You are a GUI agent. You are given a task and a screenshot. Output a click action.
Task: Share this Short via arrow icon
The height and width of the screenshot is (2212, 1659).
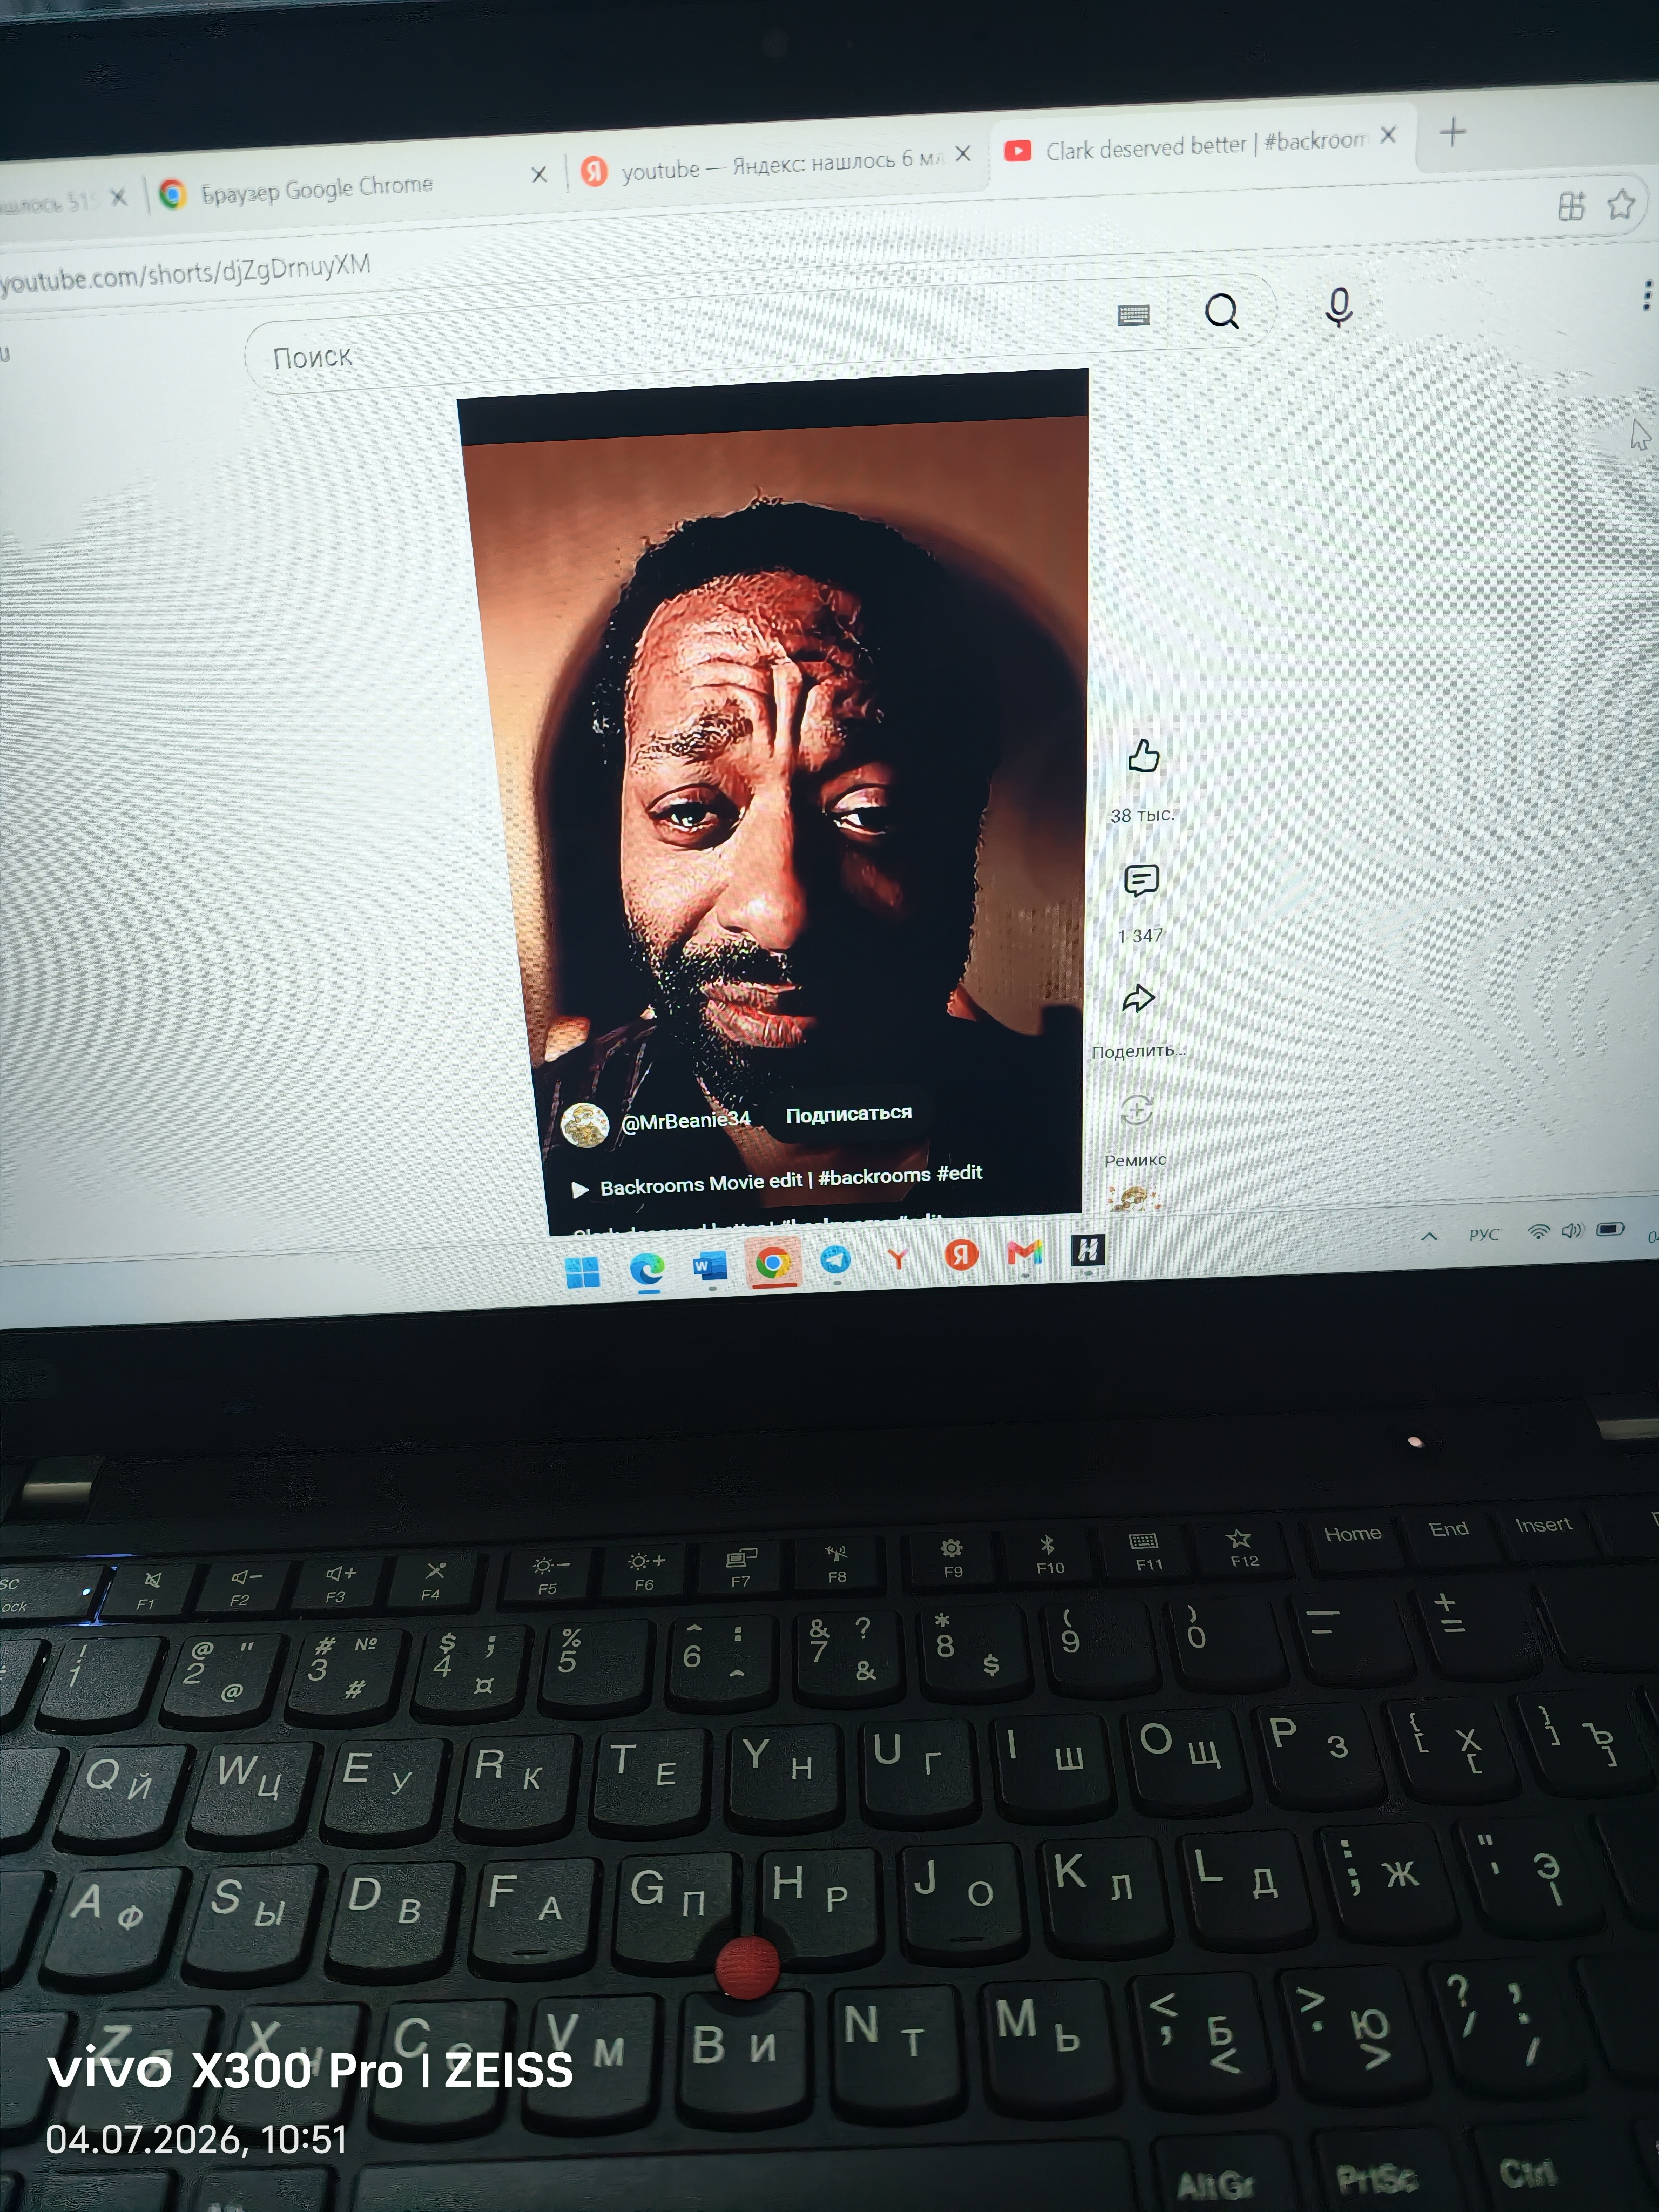coord(1139,998)
